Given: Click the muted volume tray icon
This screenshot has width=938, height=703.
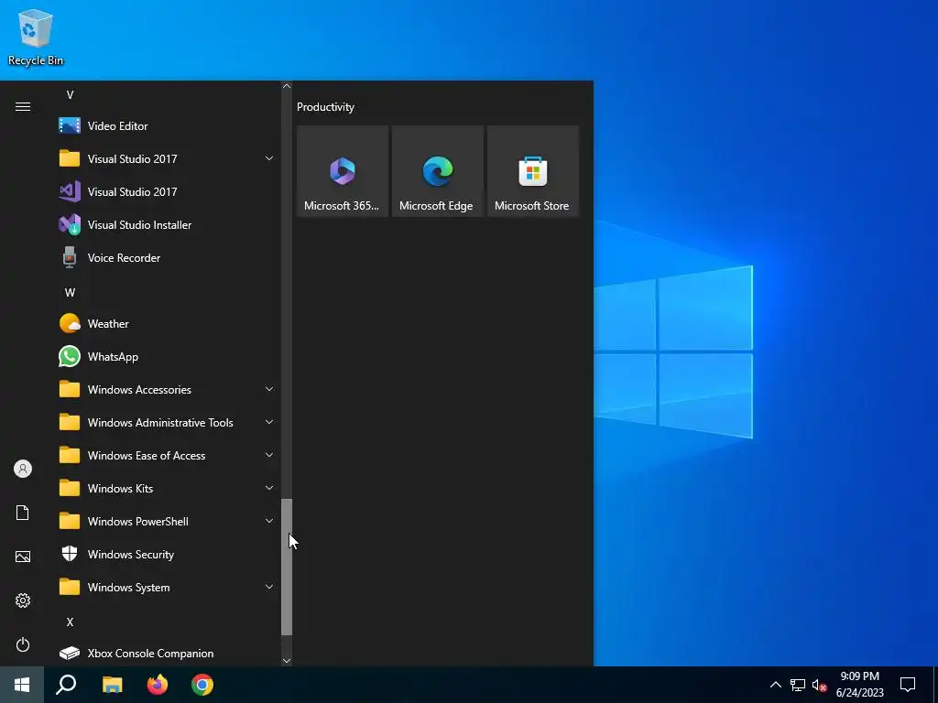Looking at the screenshot, I should (819, 685).
